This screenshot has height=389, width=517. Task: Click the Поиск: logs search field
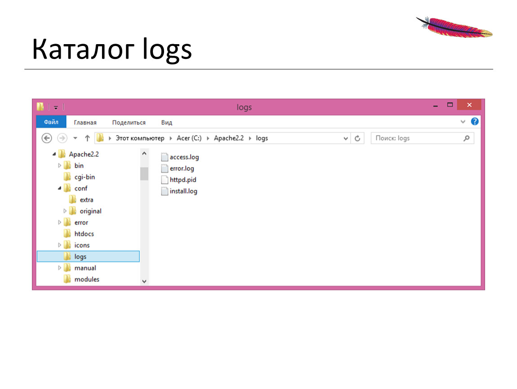[416, 138]
